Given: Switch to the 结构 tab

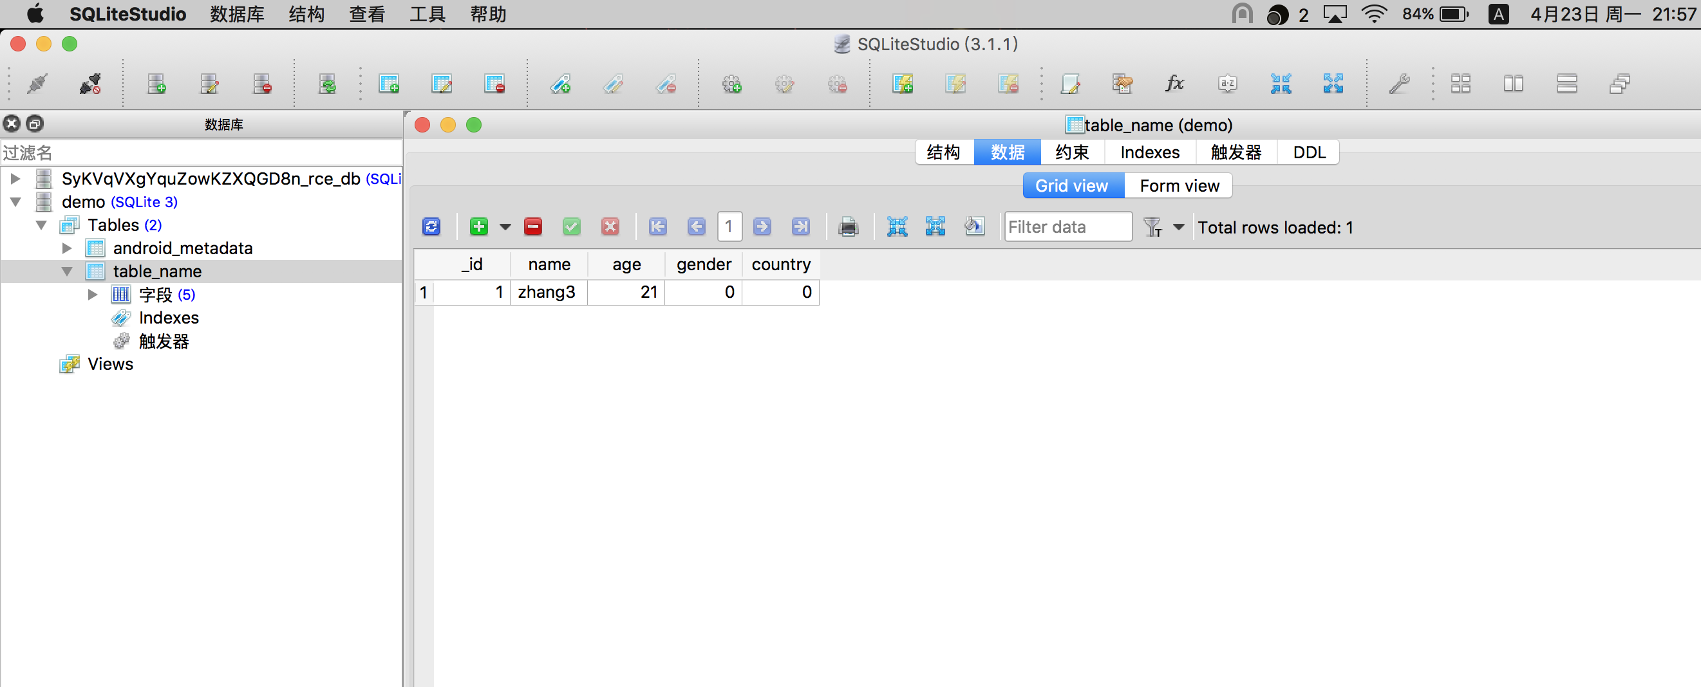Looking at the screenshot, I should [944, 152].
